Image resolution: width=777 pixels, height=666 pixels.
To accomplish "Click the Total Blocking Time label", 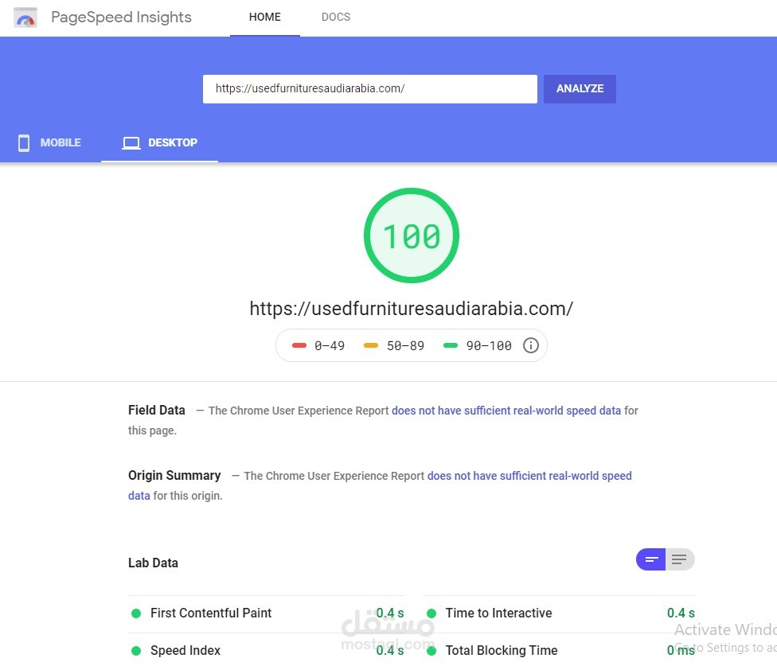I will pos(502,650).
